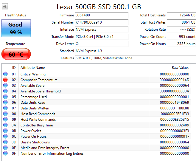Screen dimensions: 196x161
Task: Go to previous disk with back arrow
Action: coord(5,6)
